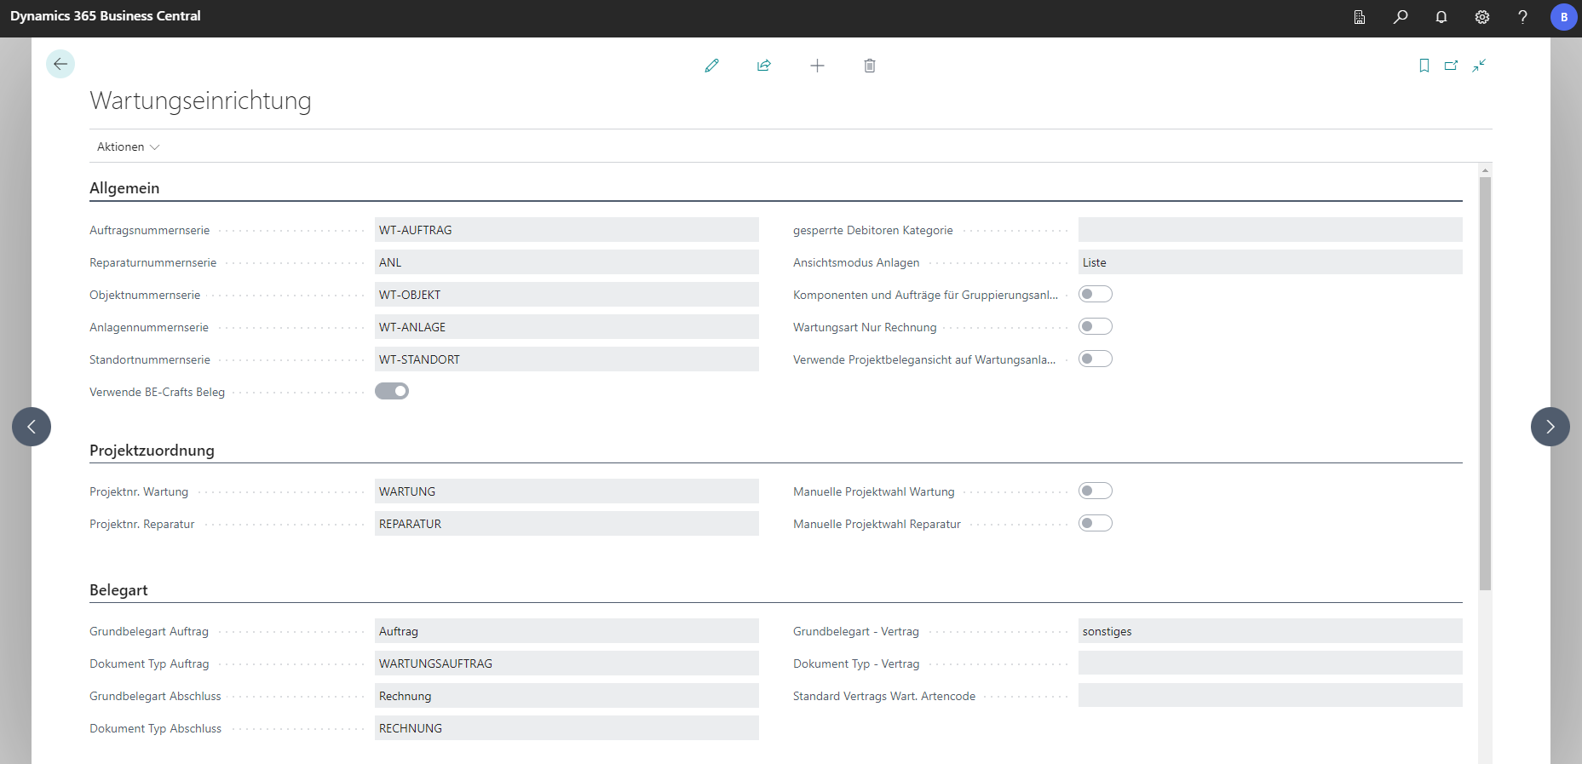Open page in new window icon

[1452, 66]
